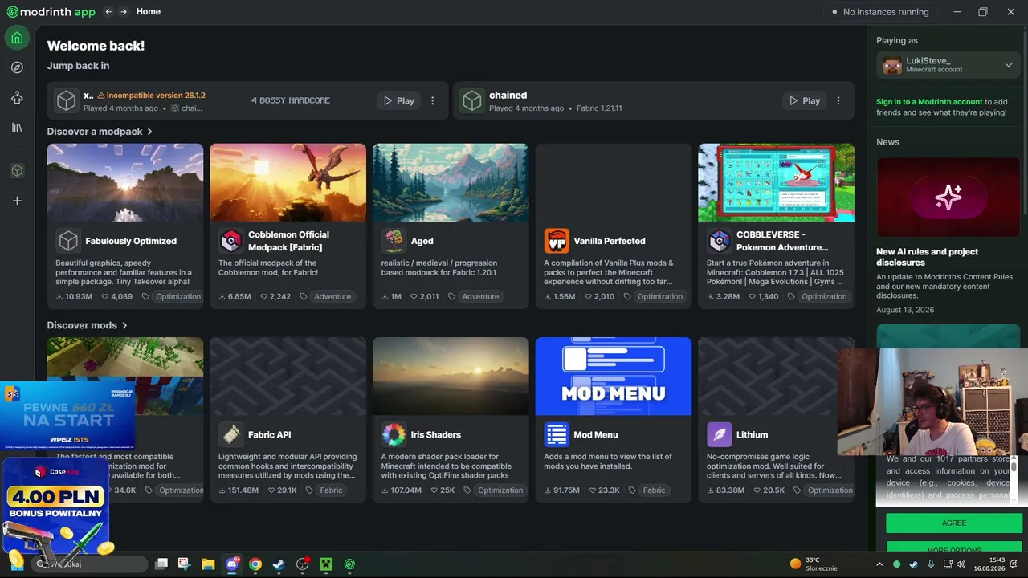Click the Lithium purple icon
The image size is (1028, 578).
719,434
